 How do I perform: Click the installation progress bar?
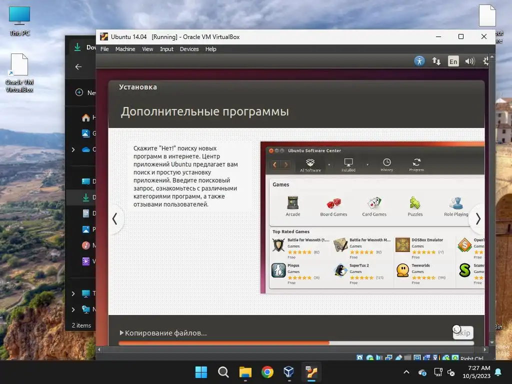(296, 343)
